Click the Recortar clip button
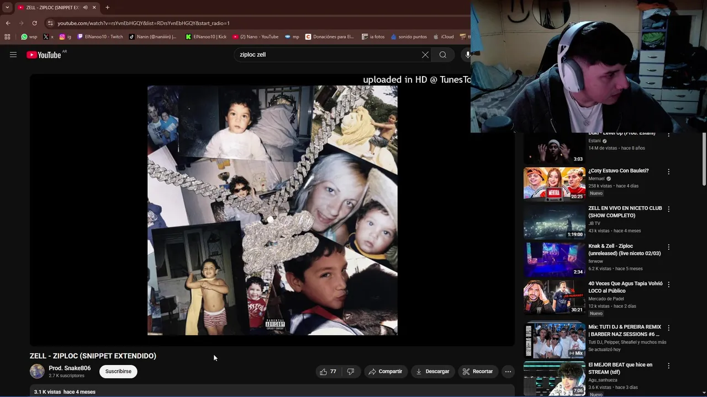The width and height of the screenshot is (707, 397). click(x=477, y=372)
